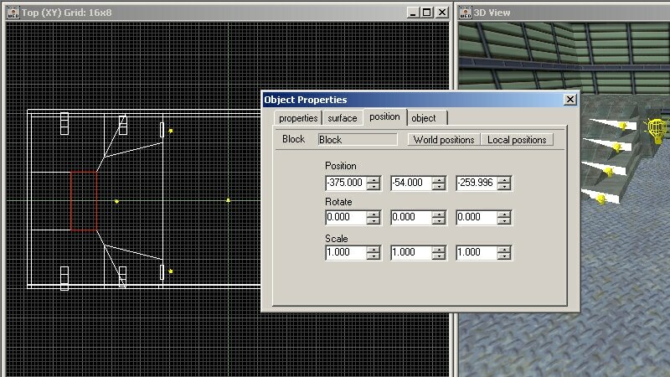The height and width of the screenshot is (377, 670).
Task: Decrease Position Y value -54.000 using down arrow
Action: click(x=439, y=187)
